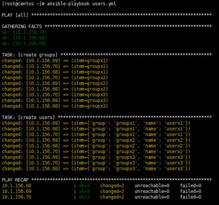Viewport: 219px width, 205px height.
Task: Click the TASK: [create users] header
Action: click(28, 117)
